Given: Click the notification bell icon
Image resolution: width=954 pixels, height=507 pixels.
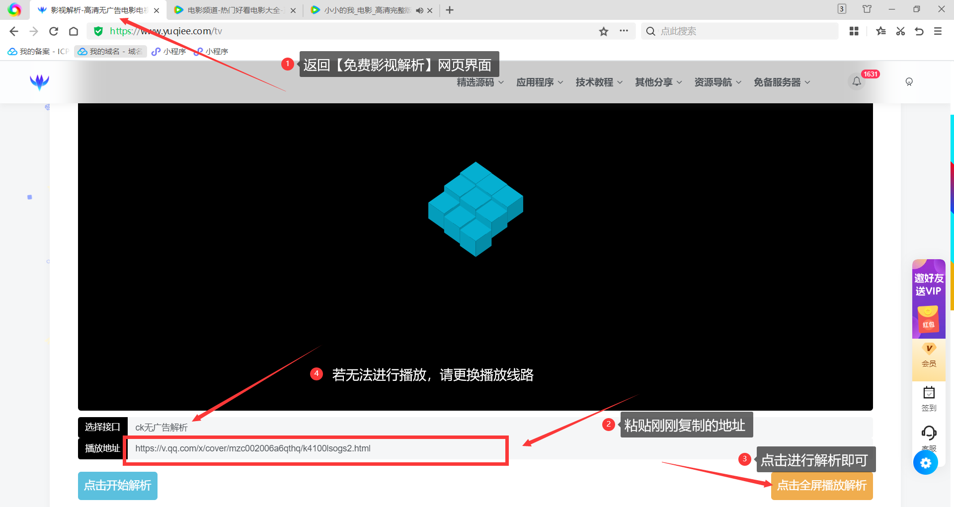Looking at the screenshot, I should point(856,81).
